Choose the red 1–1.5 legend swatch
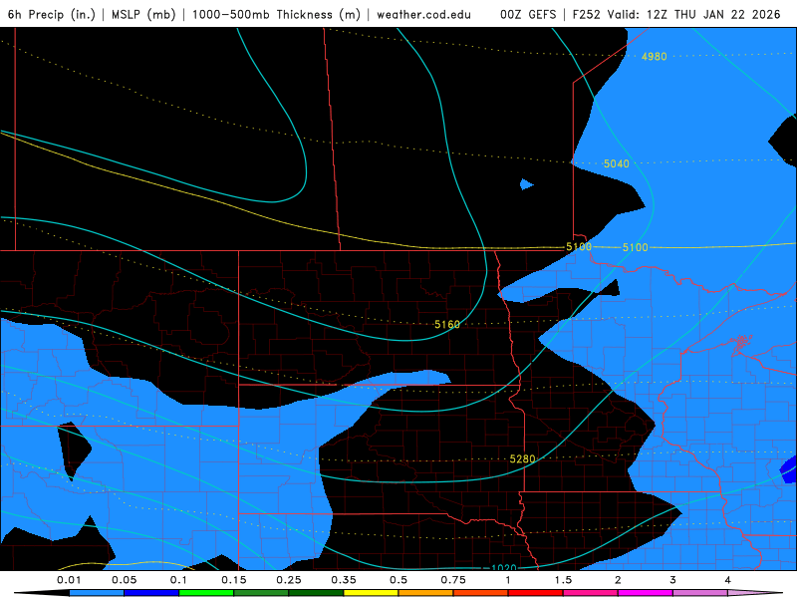Screen dimensions: 797x598 [x=536, y=593]
